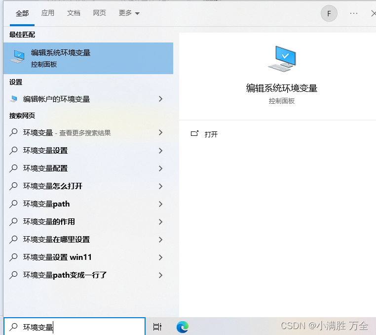Switch to the 全部 tab
376x335 pixels.
point(22,13)
